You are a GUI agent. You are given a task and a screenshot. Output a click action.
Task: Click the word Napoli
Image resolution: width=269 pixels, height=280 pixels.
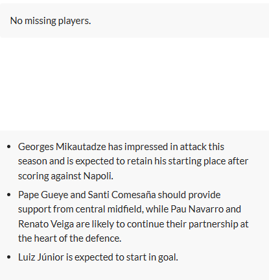tap(99, 176)
